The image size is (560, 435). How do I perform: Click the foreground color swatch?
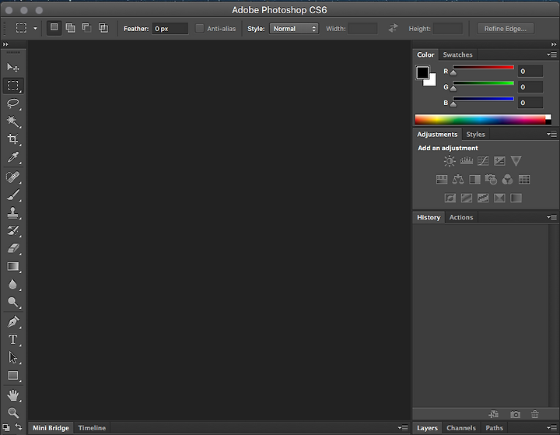point(422,72)
